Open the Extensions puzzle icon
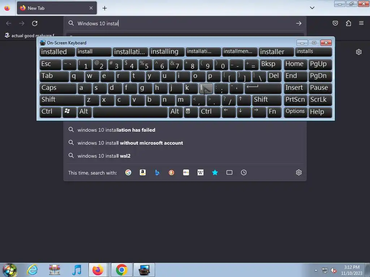Screen dimensions: 370x277 tap(348, 23)
